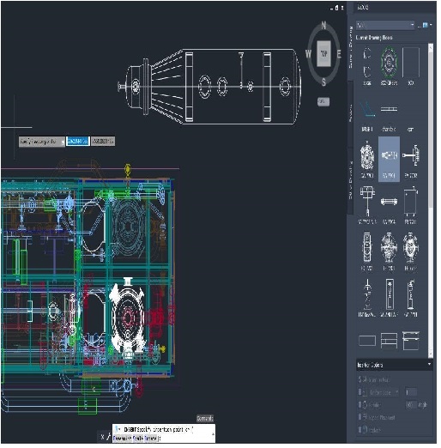The height and width of the screenshot is (448, 441).
Task: Toggle the Repeat Placement checkbox
Action: click(x=360, y=417)
